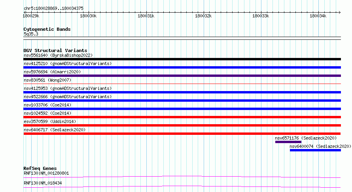Click the blue nsv4125953 variant bar

click(182, 92)
